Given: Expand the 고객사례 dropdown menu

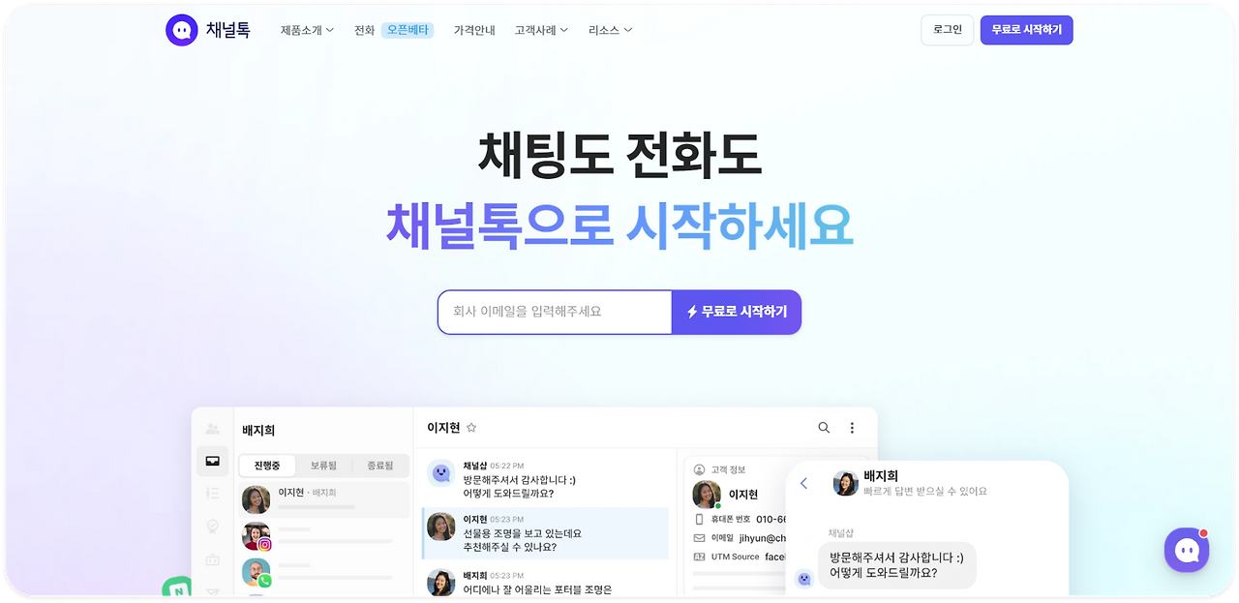Looking at the screenshot, I should tap(541, 30).
